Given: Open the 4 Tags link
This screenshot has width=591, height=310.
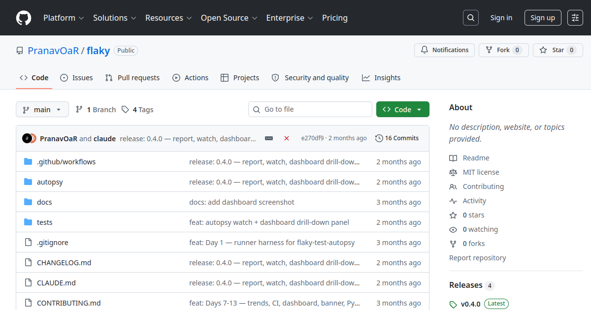Looking at the screenshot, I should click(137, 110).
